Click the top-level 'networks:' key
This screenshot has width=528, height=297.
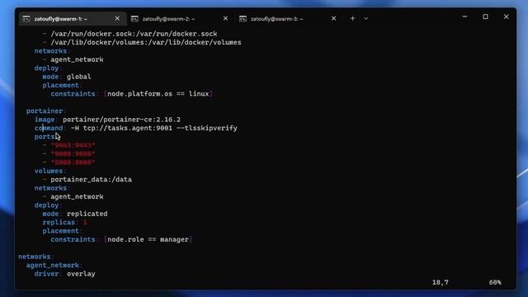pyautogui.click(x=35, y=257)
